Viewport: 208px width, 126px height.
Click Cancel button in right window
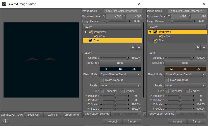(x=197, y=121)
